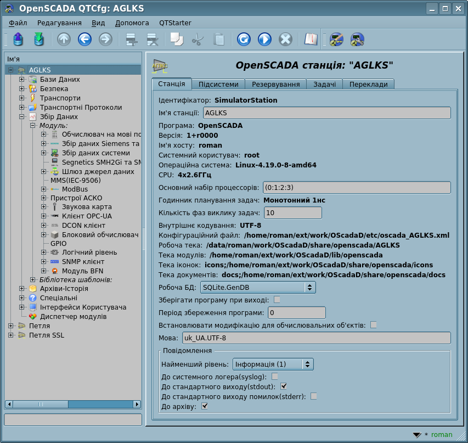Click the AGLKS station logo image
Viewport: 468px width, 443px height.
(x=160, y=66)
